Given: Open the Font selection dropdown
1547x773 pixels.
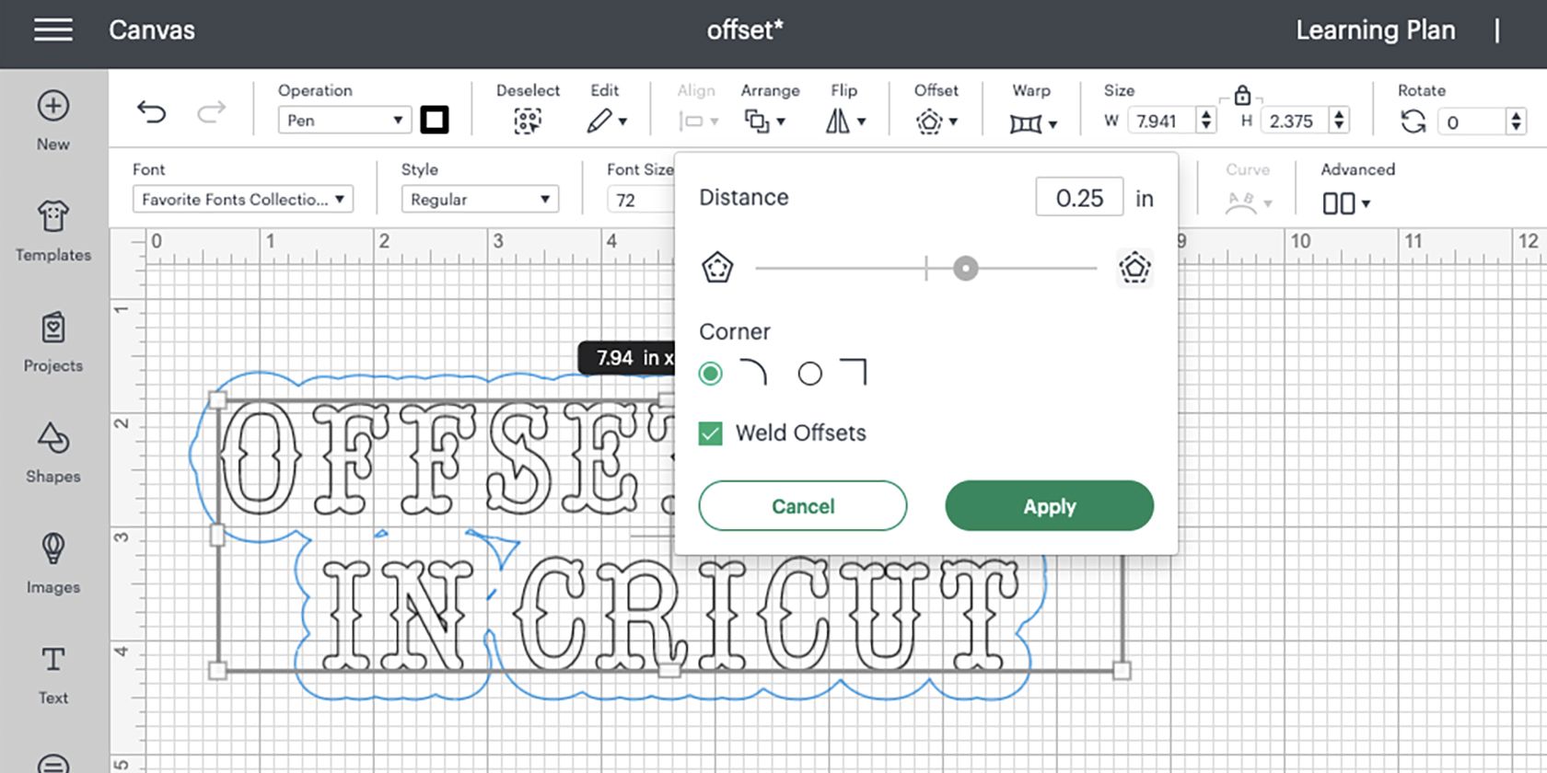Looking at the screenshot, I should [x=243, y=200].
